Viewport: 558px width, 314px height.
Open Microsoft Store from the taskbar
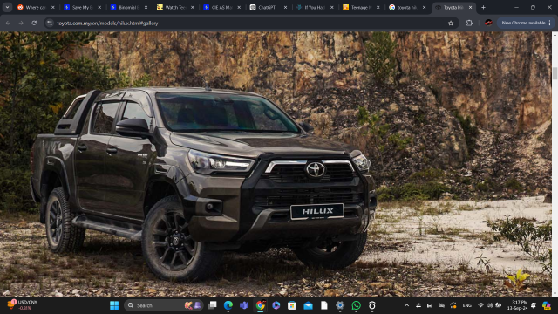[292, 305]
